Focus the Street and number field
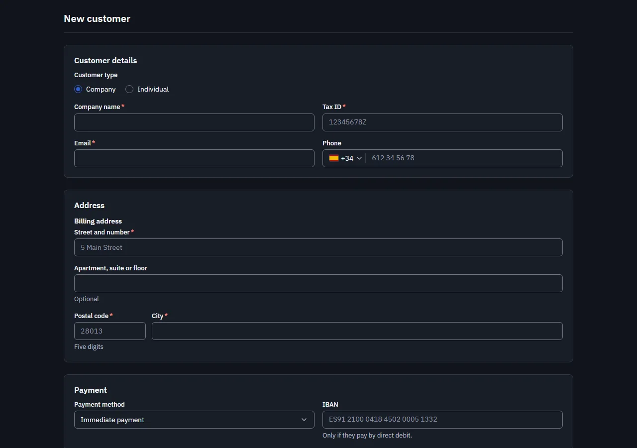The width and height of the screenshot is (637, 448). click(318, 247)
